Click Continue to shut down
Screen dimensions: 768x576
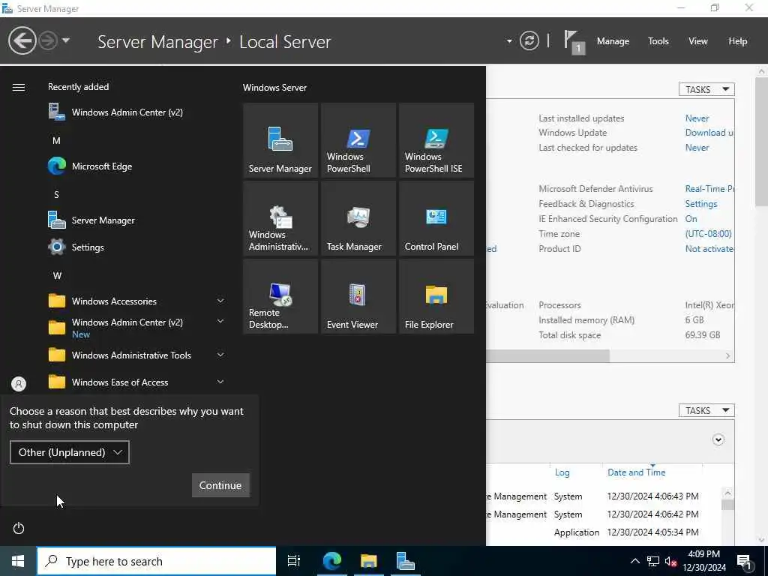[220, 485]
